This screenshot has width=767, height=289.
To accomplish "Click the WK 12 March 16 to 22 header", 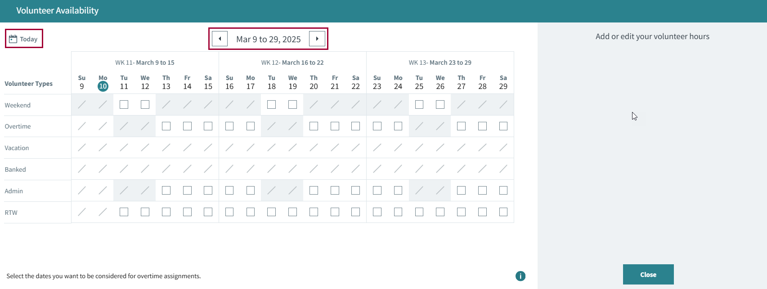I will coord(292,62).
